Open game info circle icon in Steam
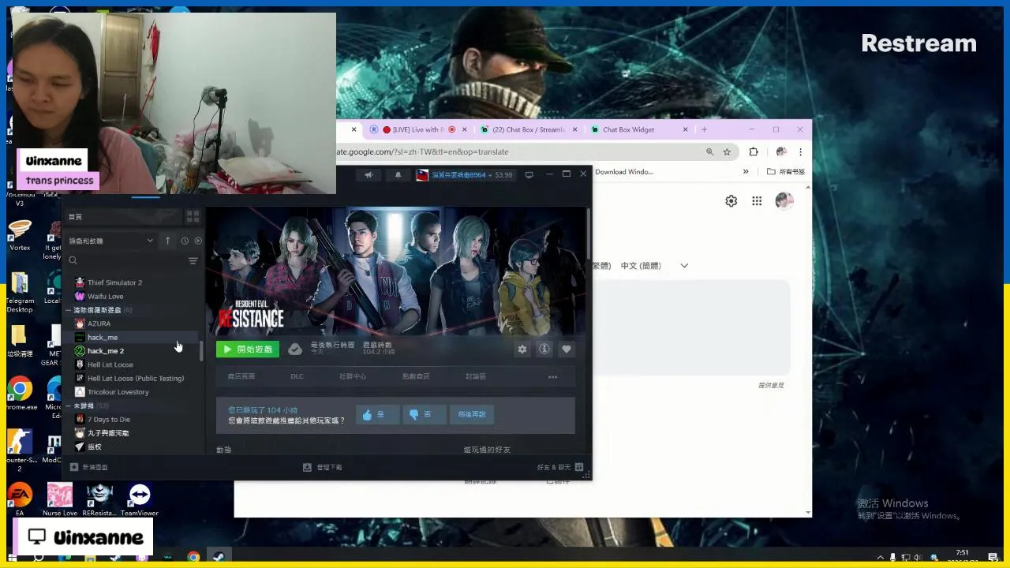Viewport: 1010px width, 568px height. tap(544, 349)
